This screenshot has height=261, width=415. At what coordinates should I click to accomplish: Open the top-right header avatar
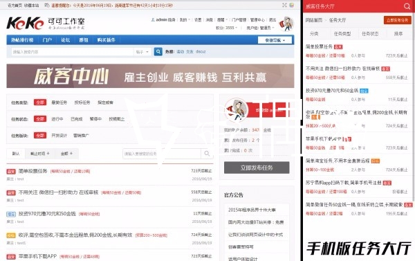(x=286, y=24)
